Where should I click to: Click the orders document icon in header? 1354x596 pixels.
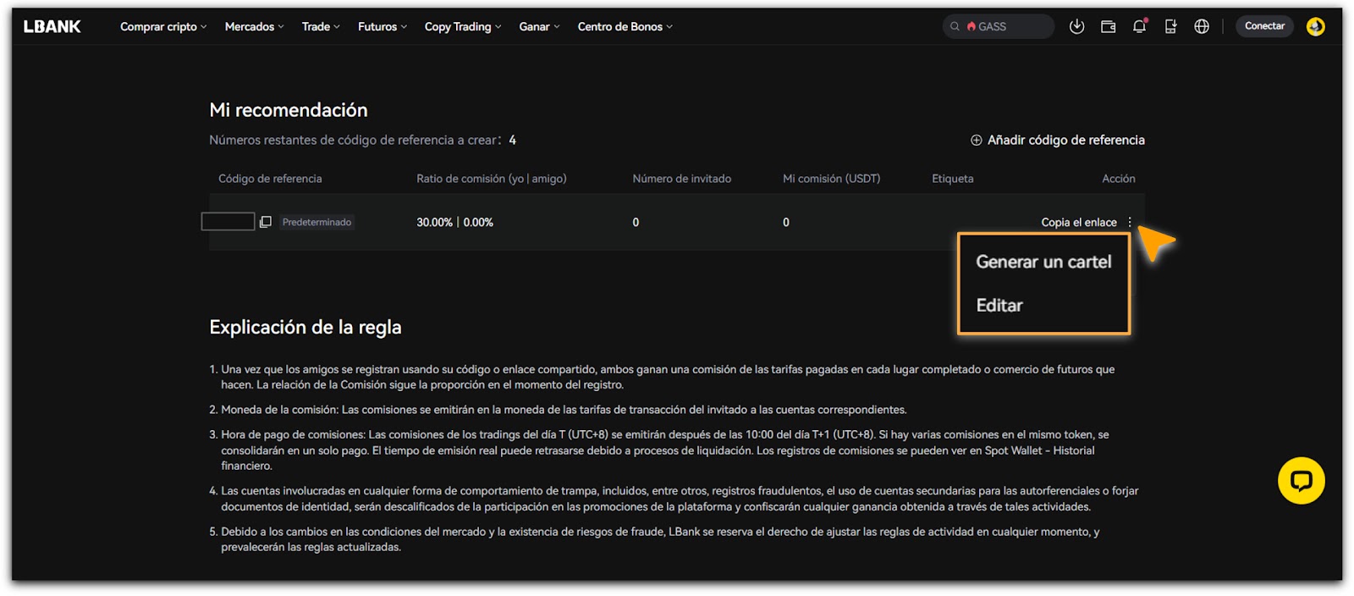1170,26
